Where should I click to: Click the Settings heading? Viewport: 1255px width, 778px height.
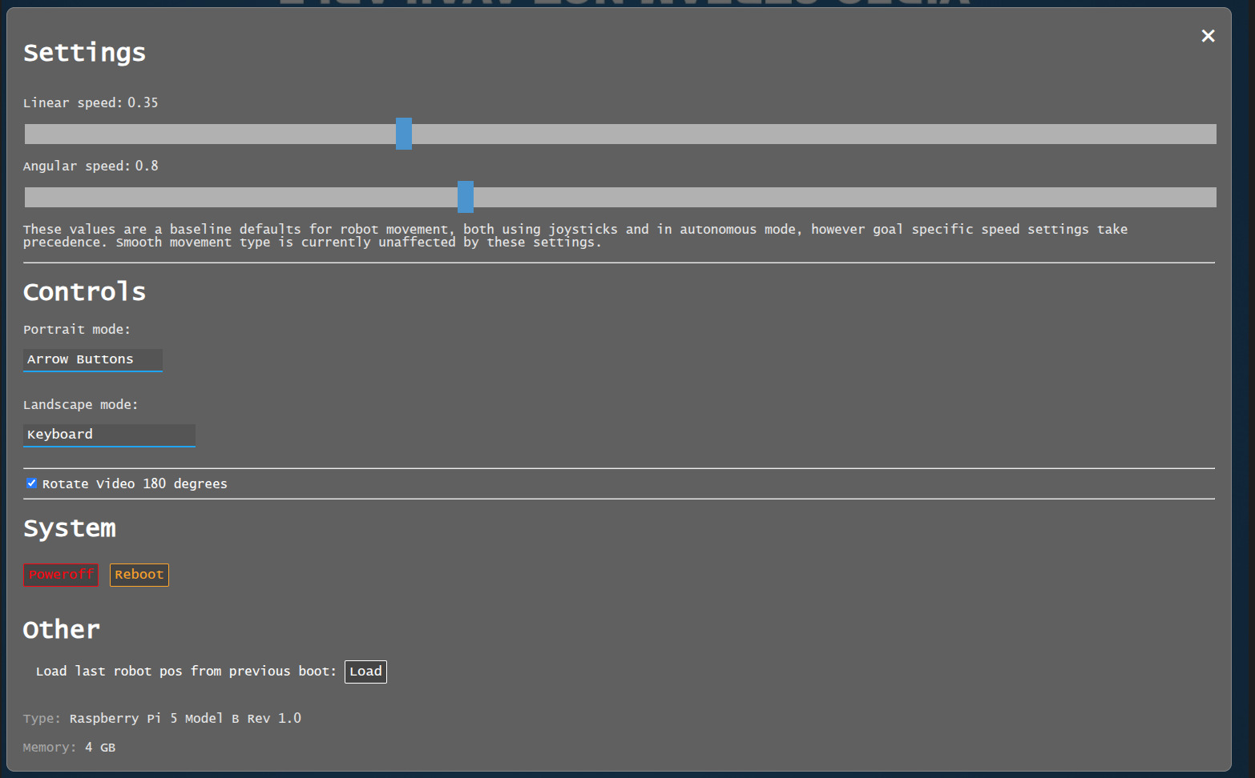84,53
